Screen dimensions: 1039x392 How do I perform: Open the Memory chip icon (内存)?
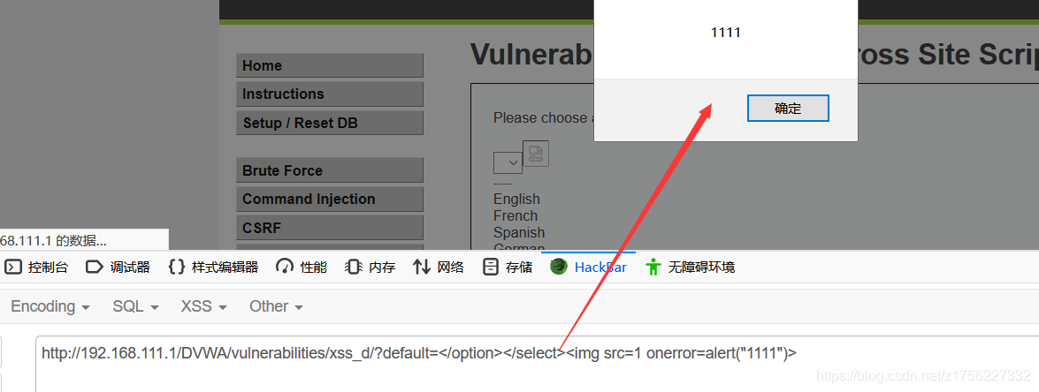354,267
